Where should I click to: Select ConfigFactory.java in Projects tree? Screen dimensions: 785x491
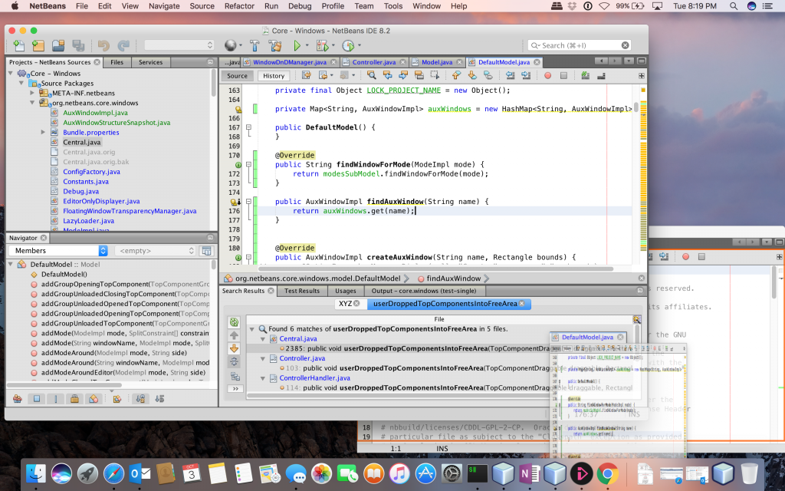[91, 171]
